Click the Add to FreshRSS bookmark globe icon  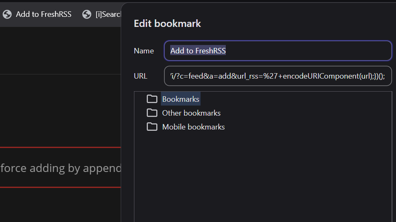click(x=7, y=14)
